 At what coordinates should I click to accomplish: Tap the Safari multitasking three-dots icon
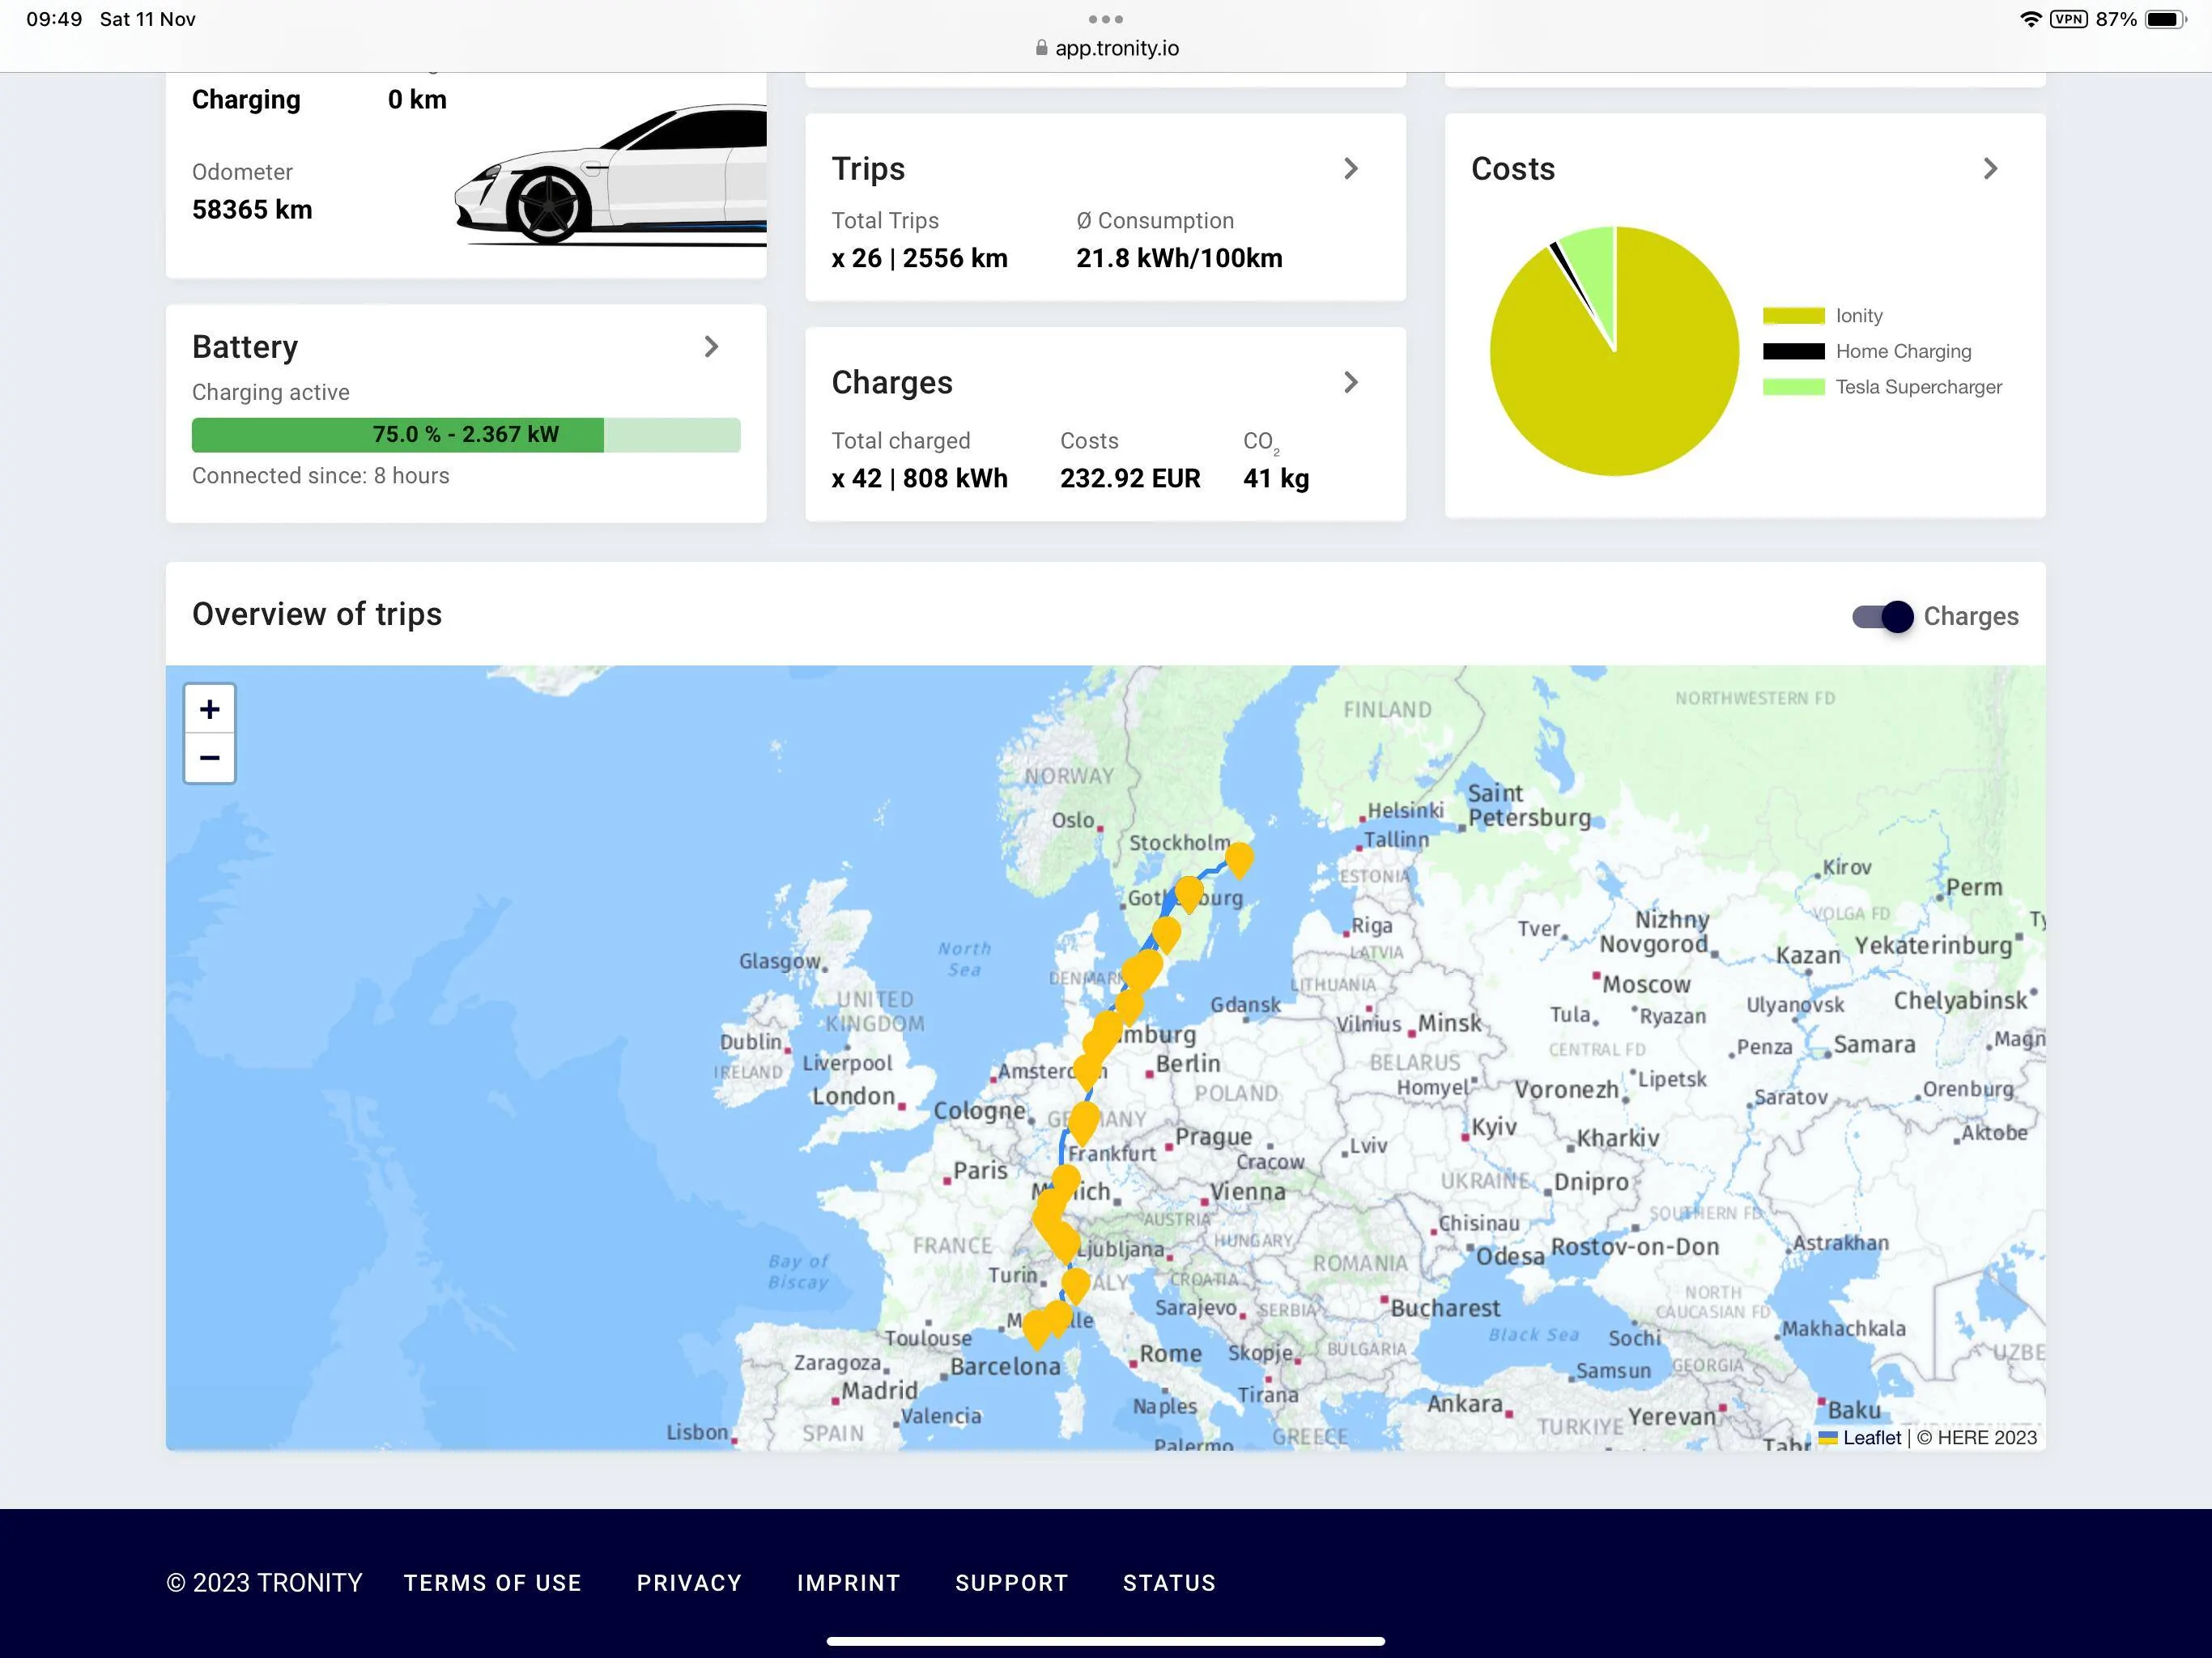(x=1105, y=19)
